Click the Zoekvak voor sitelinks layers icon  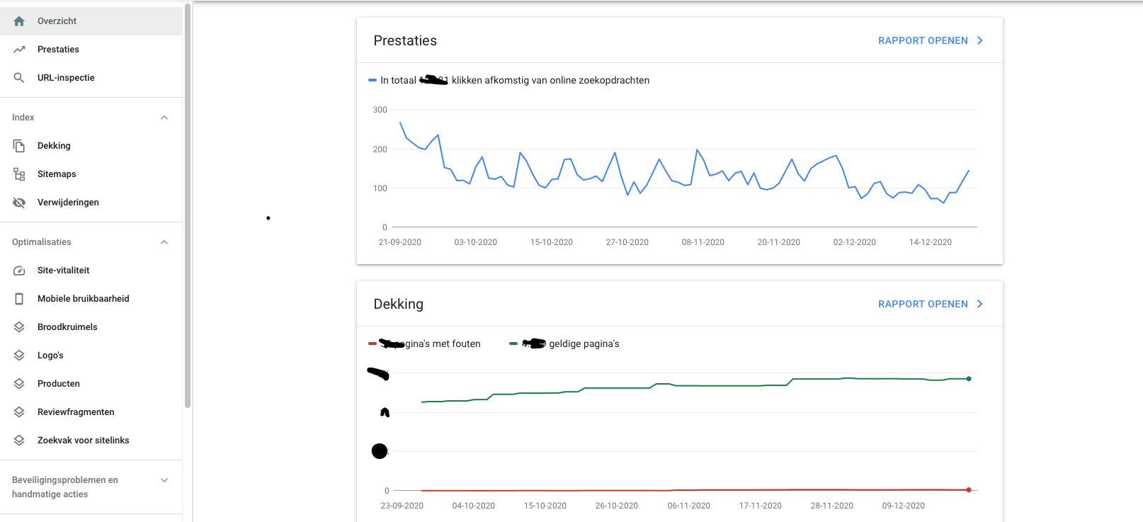(x=19, y=441)
